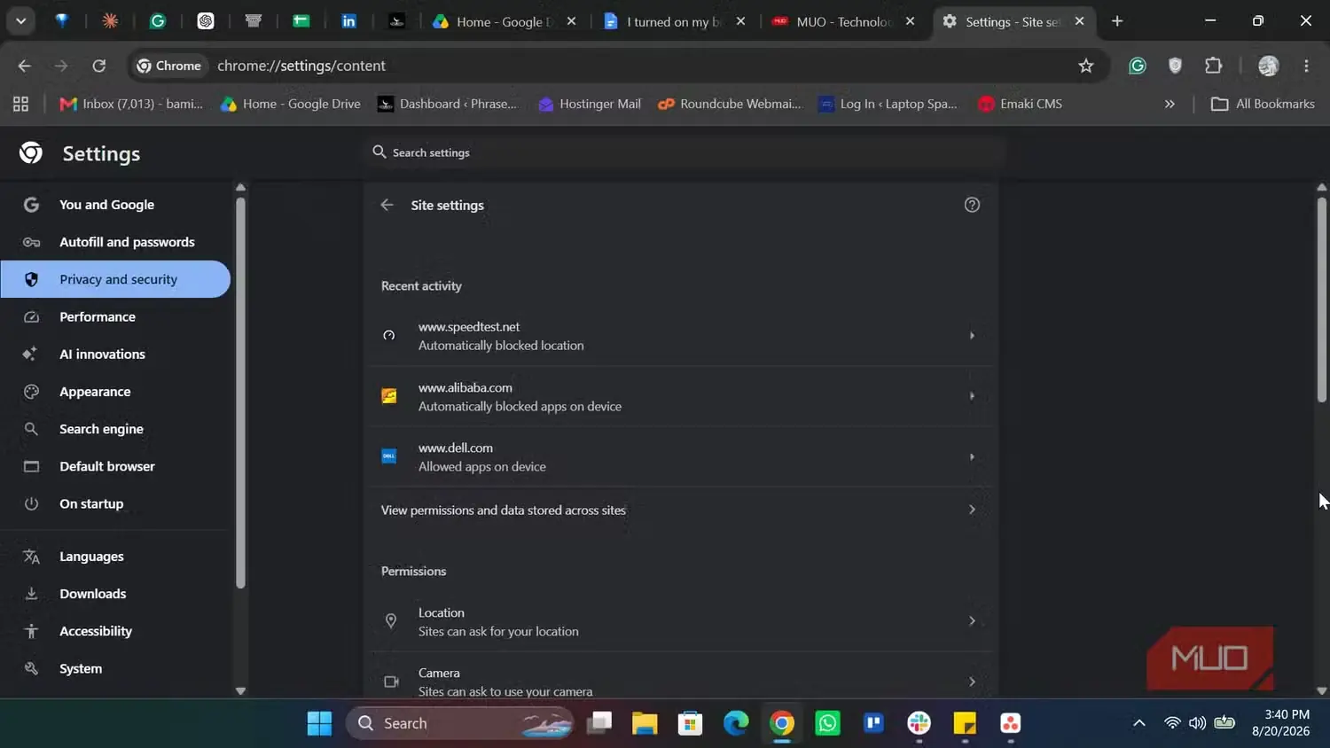This screenshot has height=748, width=1330.
Task: Open WhatsApp from taskbar
Action: pos(827,723)
